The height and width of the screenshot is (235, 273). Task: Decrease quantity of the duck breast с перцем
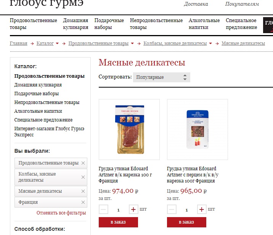[172, 209]
